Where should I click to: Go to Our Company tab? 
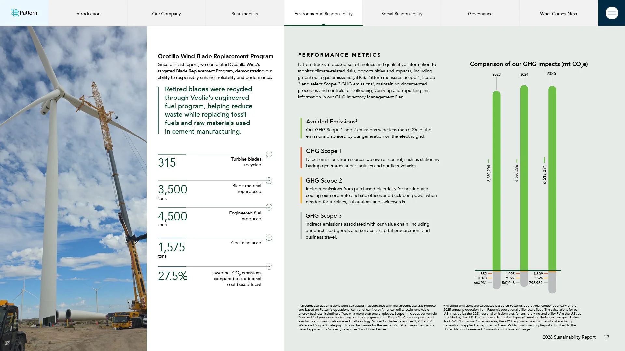[166, 14]
